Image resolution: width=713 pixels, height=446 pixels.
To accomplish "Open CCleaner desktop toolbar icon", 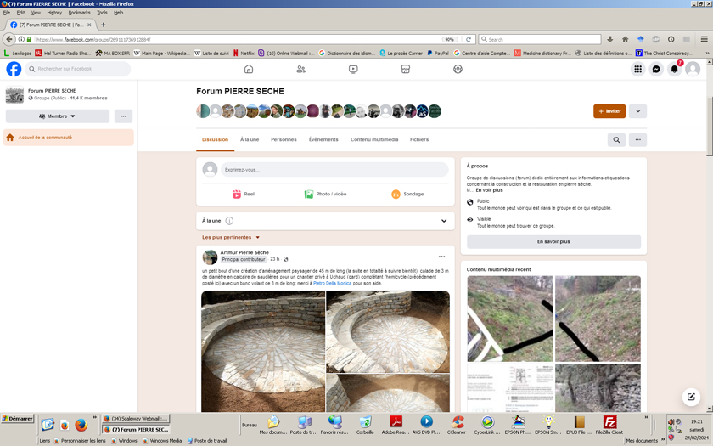I will pos(457,425).
